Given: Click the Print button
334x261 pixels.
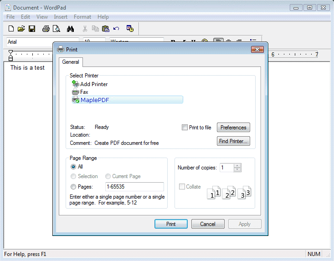Looking at the screenshot, I should (171, 224).
